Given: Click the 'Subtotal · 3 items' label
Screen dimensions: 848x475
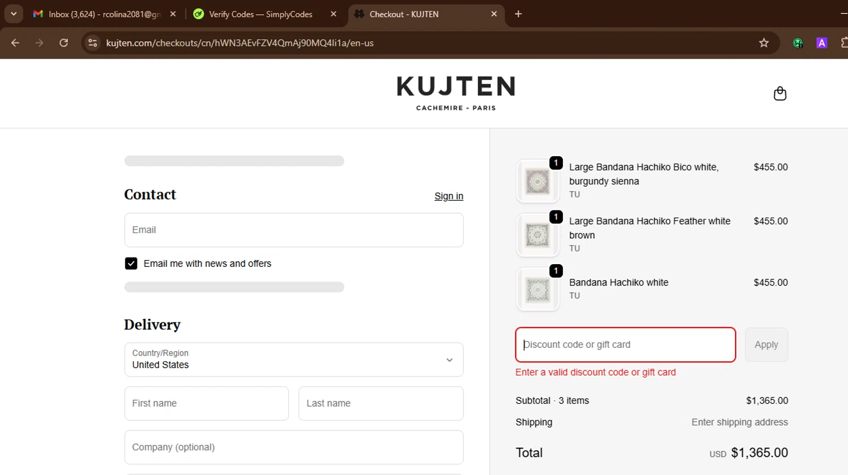Looking at the screenshot, I should click(552, 400).
